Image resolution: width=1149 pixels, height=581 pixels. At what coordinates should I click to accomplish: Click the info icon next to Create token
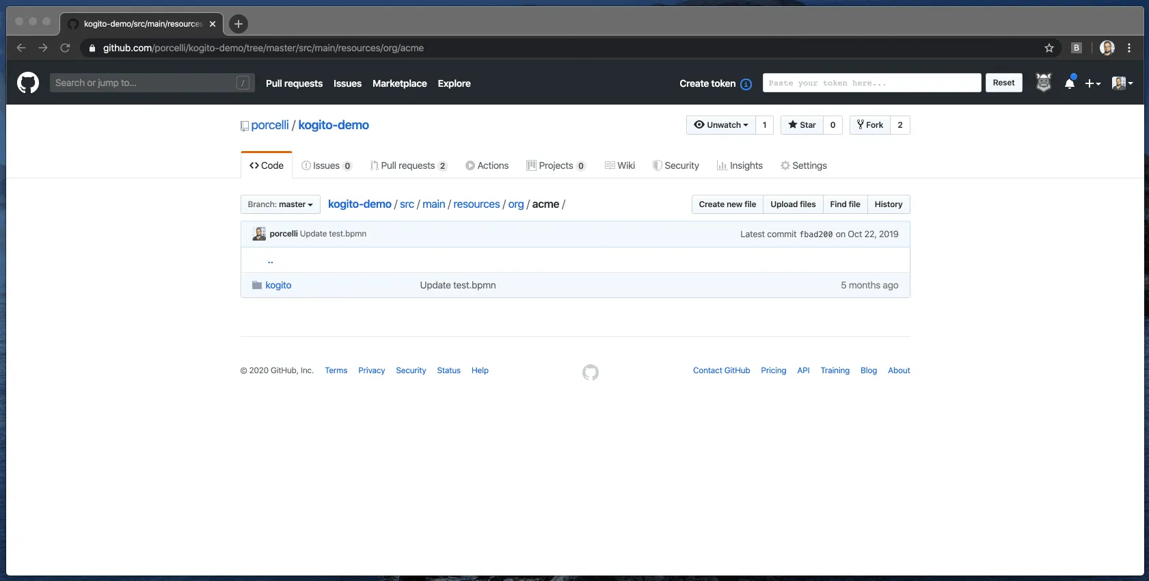pos(746,84)
